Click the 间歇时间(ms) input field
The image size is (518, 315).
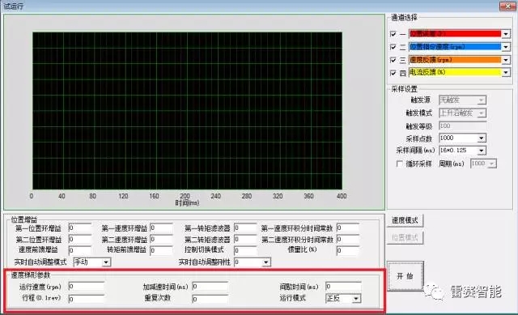click(x=343, y=286)
